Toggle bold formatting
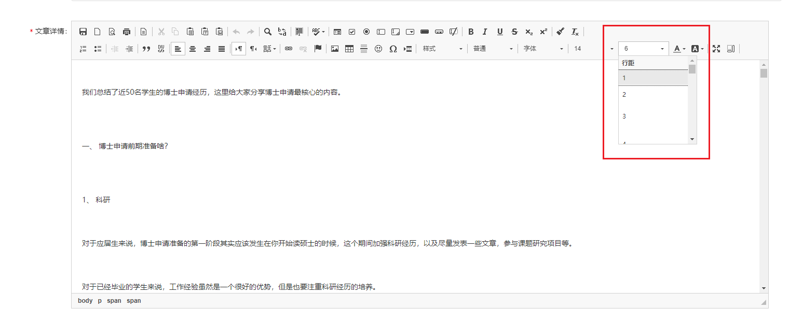789x323 pixels. [471, 32]
